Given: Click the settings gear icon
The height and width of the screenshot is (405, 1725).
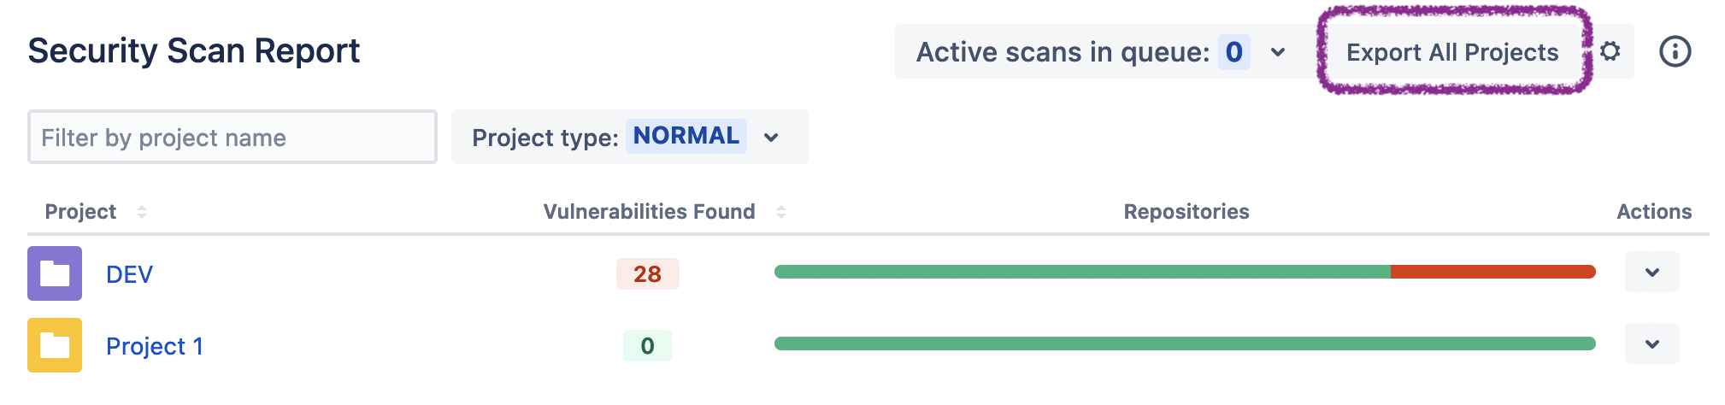Looking at the screenshot, I should pyautogui.click(x=1610, y=51).
